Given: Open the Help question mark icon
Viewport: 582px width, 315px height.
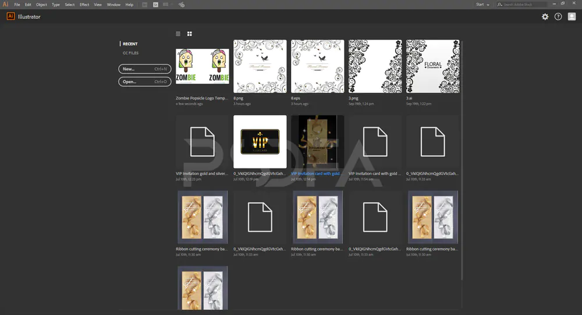Looking at the screenshot, I should pyautogui.click(x=558, y=17).
